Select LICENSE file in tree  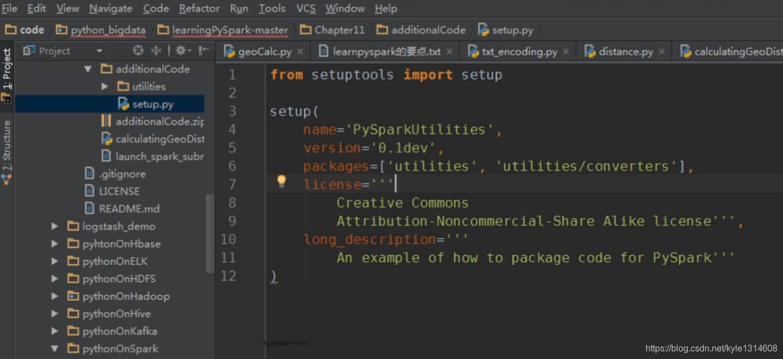click(x=112, y=191)
